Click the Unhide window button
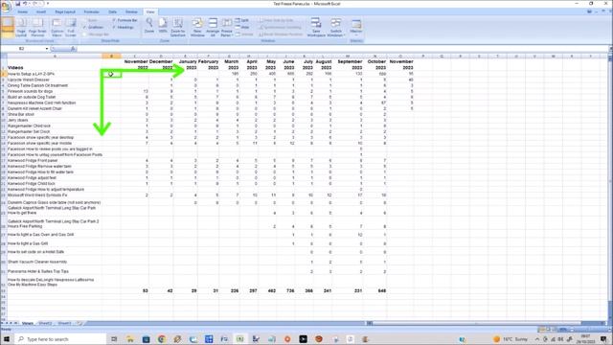The height and width of the screenshot is (345, 613). [245, 34]
